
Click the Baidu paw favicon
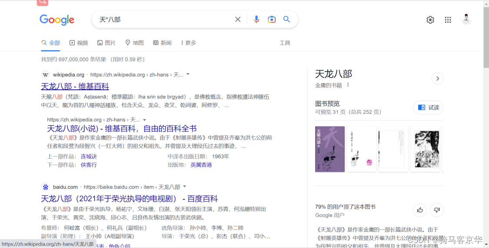click(x=46, y=187)
